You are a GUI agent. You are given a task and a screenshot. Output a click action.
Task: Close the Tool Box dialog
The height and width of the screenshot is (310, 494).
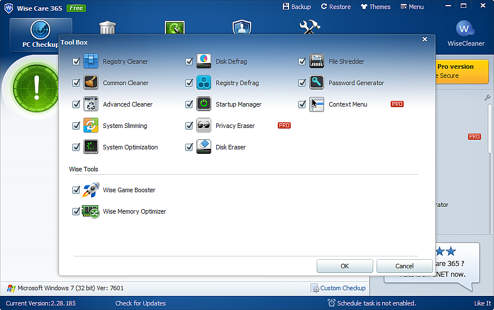tap(425, 39)
